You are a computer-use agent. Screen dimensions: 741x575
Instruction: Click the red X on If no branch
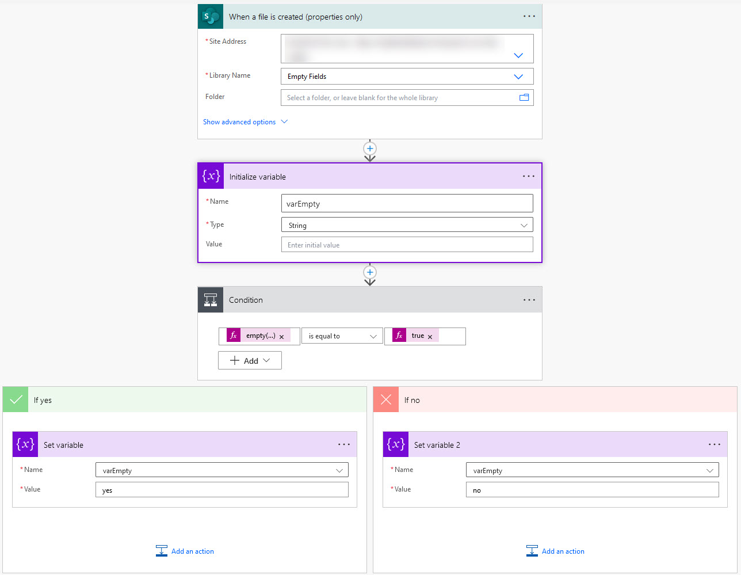[x=385, y=399]
